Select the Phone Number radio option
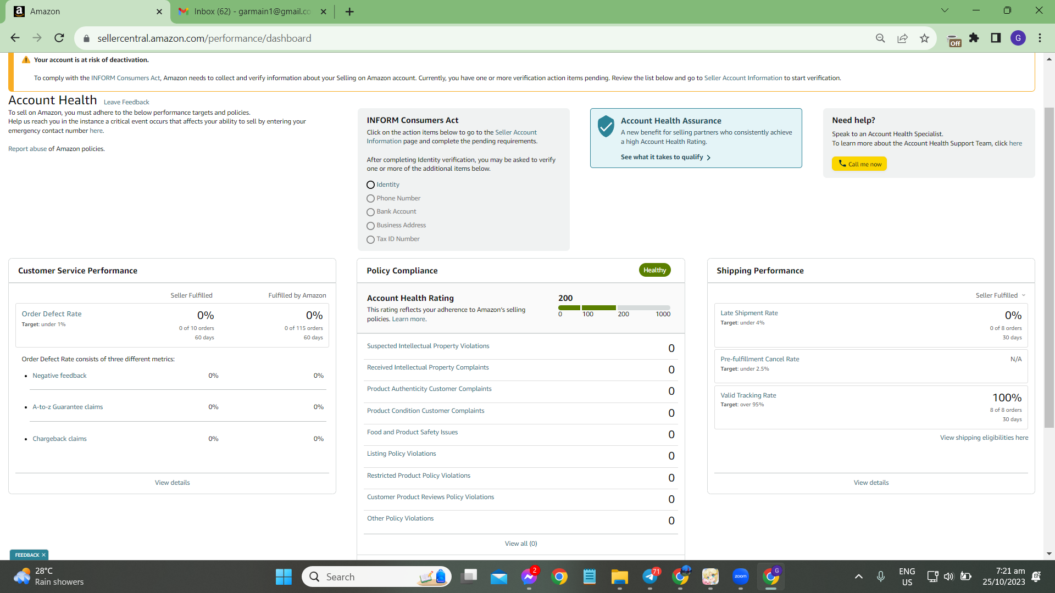 click(x=371, y=199)
